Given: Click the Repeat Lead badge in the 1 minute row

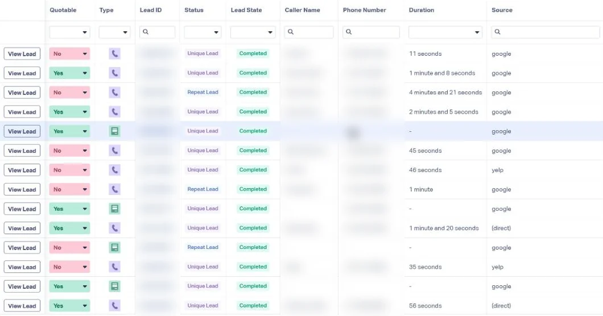Looking at the screenshot, I should (203, 189).
